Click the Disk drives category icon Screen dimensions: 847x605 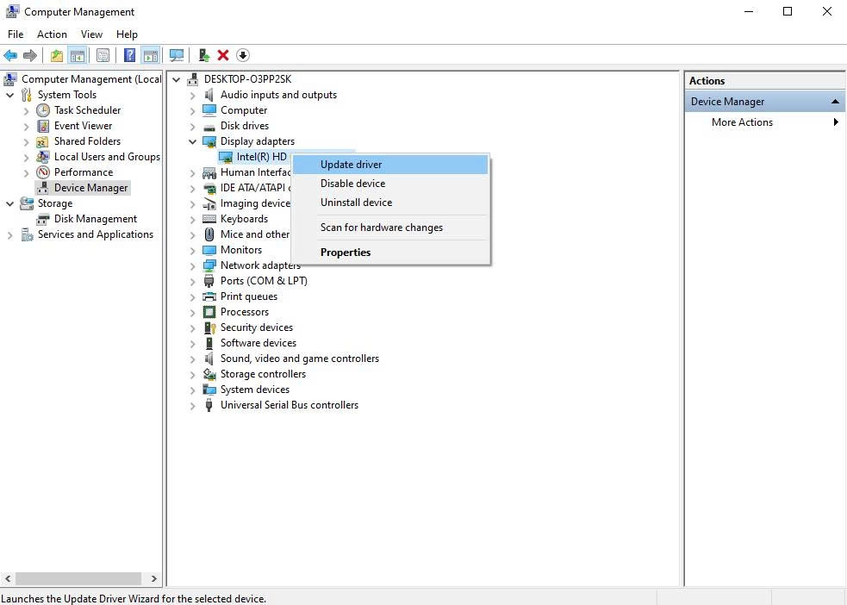(209, 127)
